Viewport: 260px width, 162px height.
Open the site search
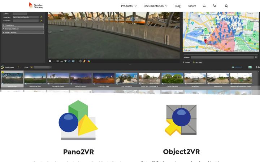coord(226,6)
